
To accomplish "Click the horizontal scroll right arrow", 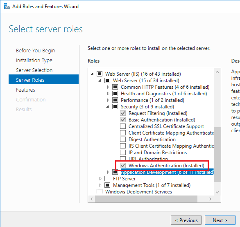I will coord(210,199).
